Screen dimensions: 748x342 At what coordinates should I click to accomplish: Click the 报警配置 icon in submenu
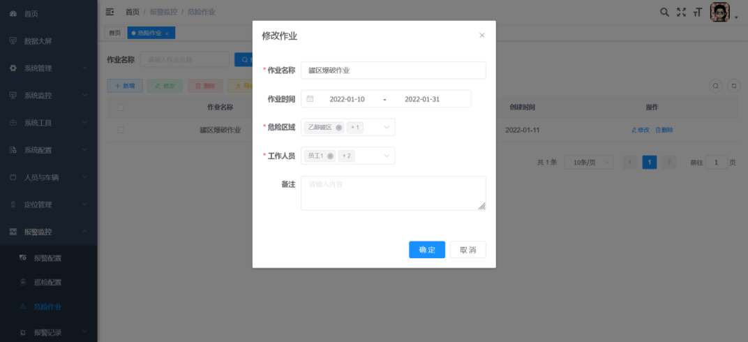pos(23,258)
